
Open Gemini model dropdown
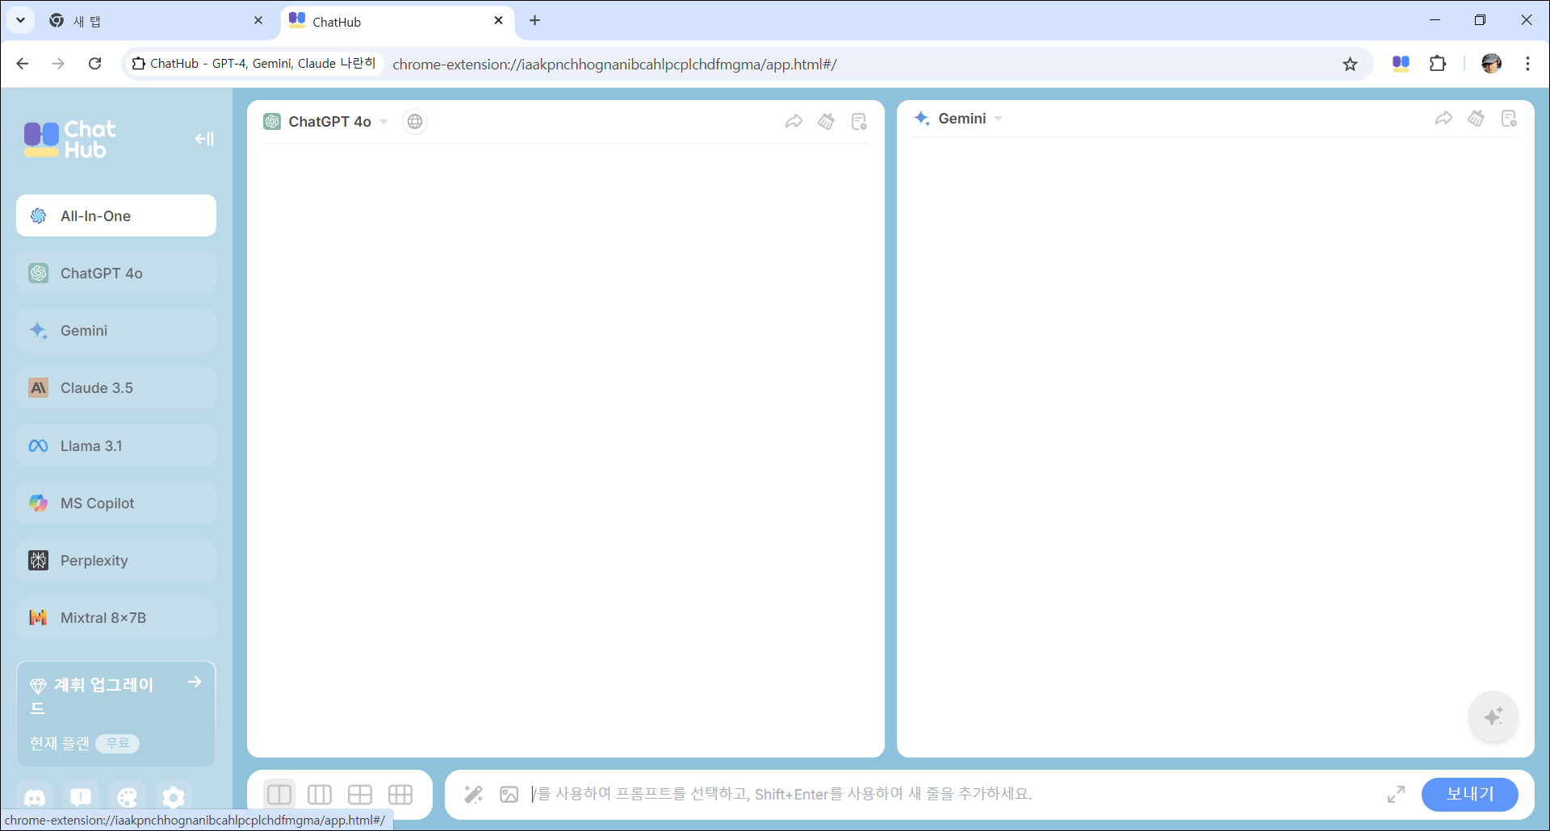(999, 119)
